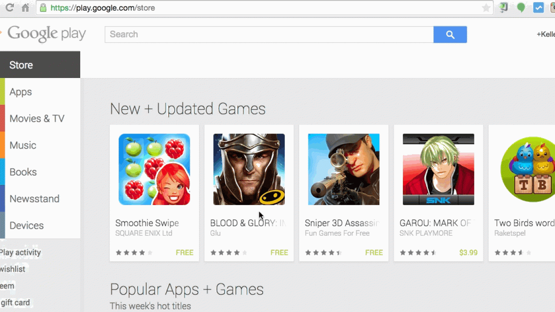
Task: Focus the Google Play search field
Action: pos(269,35)
